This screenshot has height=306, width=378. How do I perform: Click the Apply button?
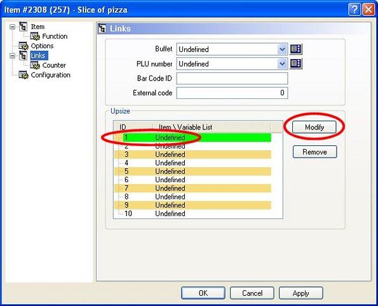(x=301, y=293)
